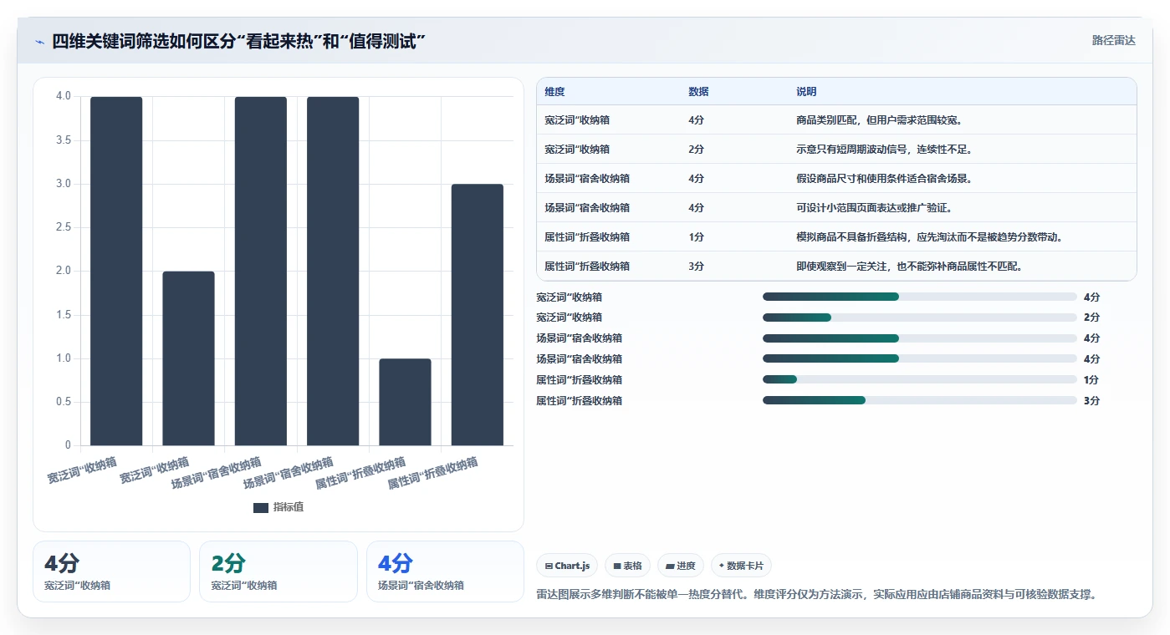Click the 宽泛词 progress bar showing 4分
This screenshot has width=1170, height=635.
click(920, 297)
